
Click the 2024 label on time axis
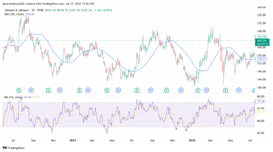click(73, 140)
